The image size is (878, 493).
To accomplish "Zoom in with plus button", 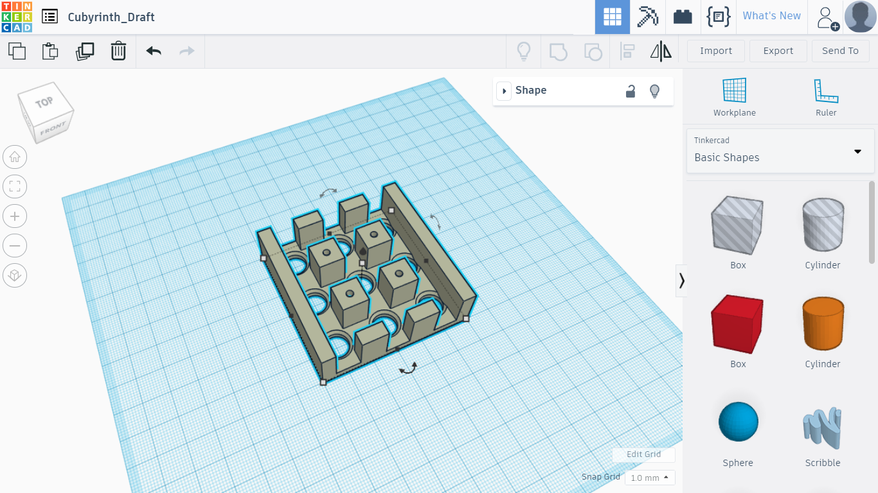I will coord(15,216).
